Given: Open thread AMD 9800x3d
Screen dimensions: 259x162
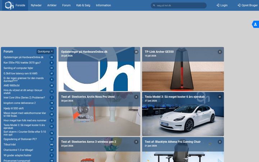Looking at the screenshot, I should (x=12, y=86).
